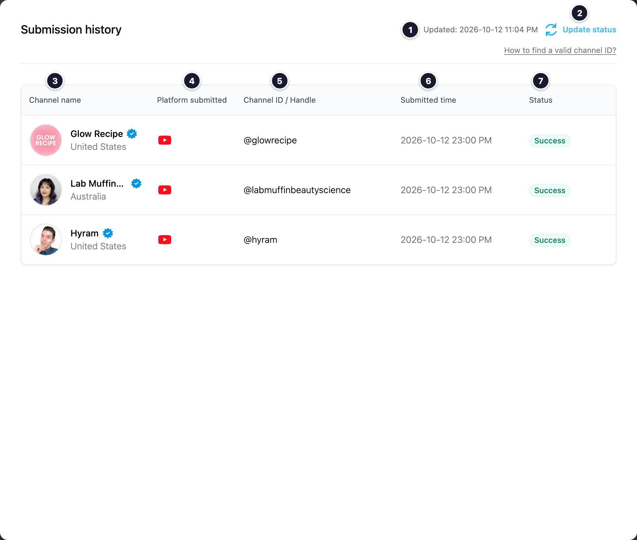Click the Update status link
Image resolution: width=637 pixels, height=540 pixels.
tap(589, 30)
